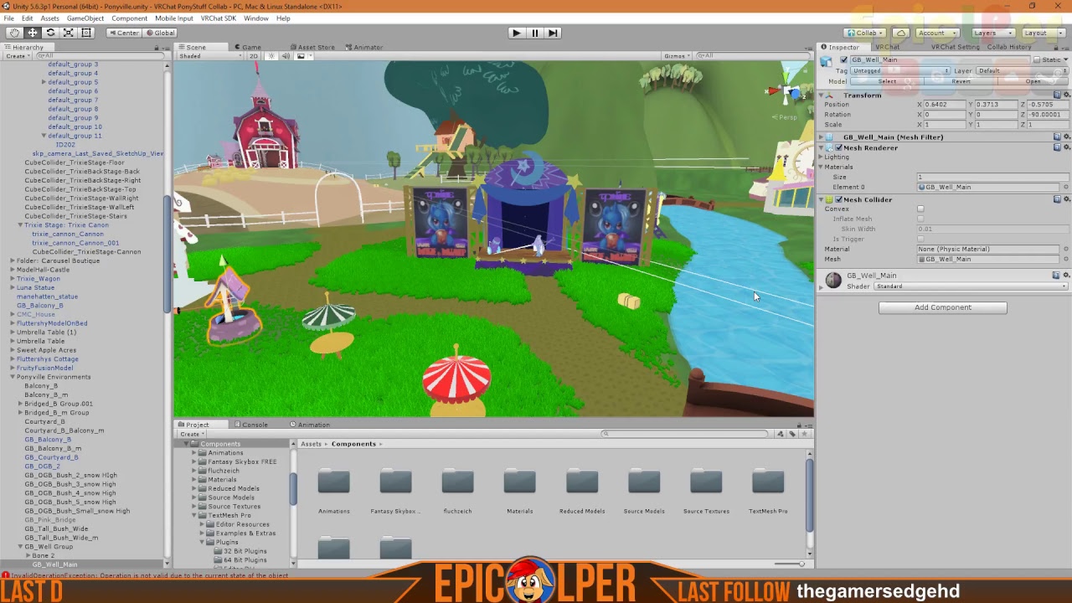This screenshot has width=1072, height=603.
Task: Toggle the Scene view lighting sun icon
Action: [271, 56]
